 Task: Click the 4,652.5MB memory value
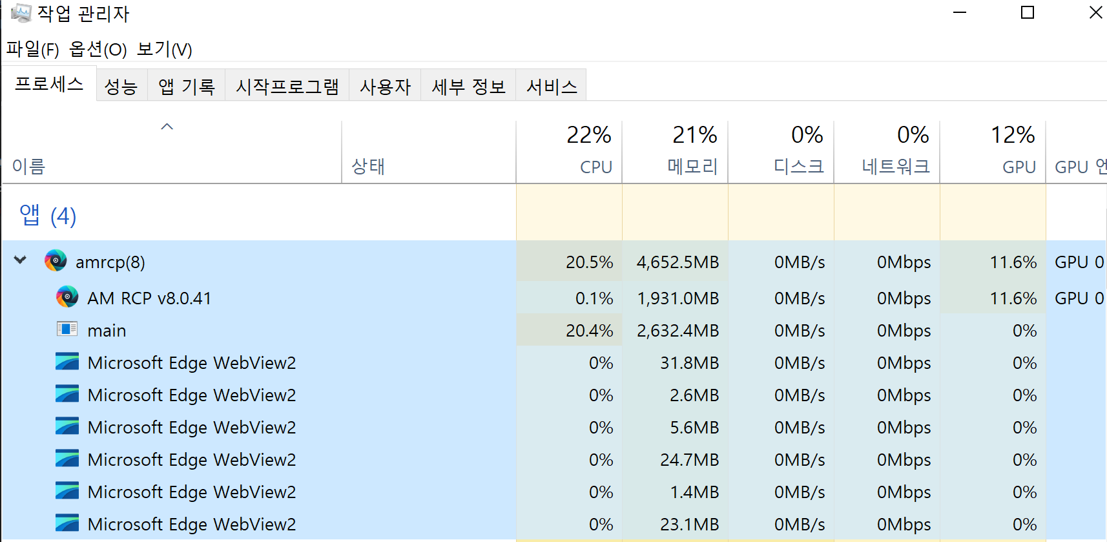[x=678, y=262]
